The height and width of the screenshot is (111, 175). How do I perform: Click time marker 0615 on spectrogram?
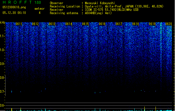click(85, 24)
